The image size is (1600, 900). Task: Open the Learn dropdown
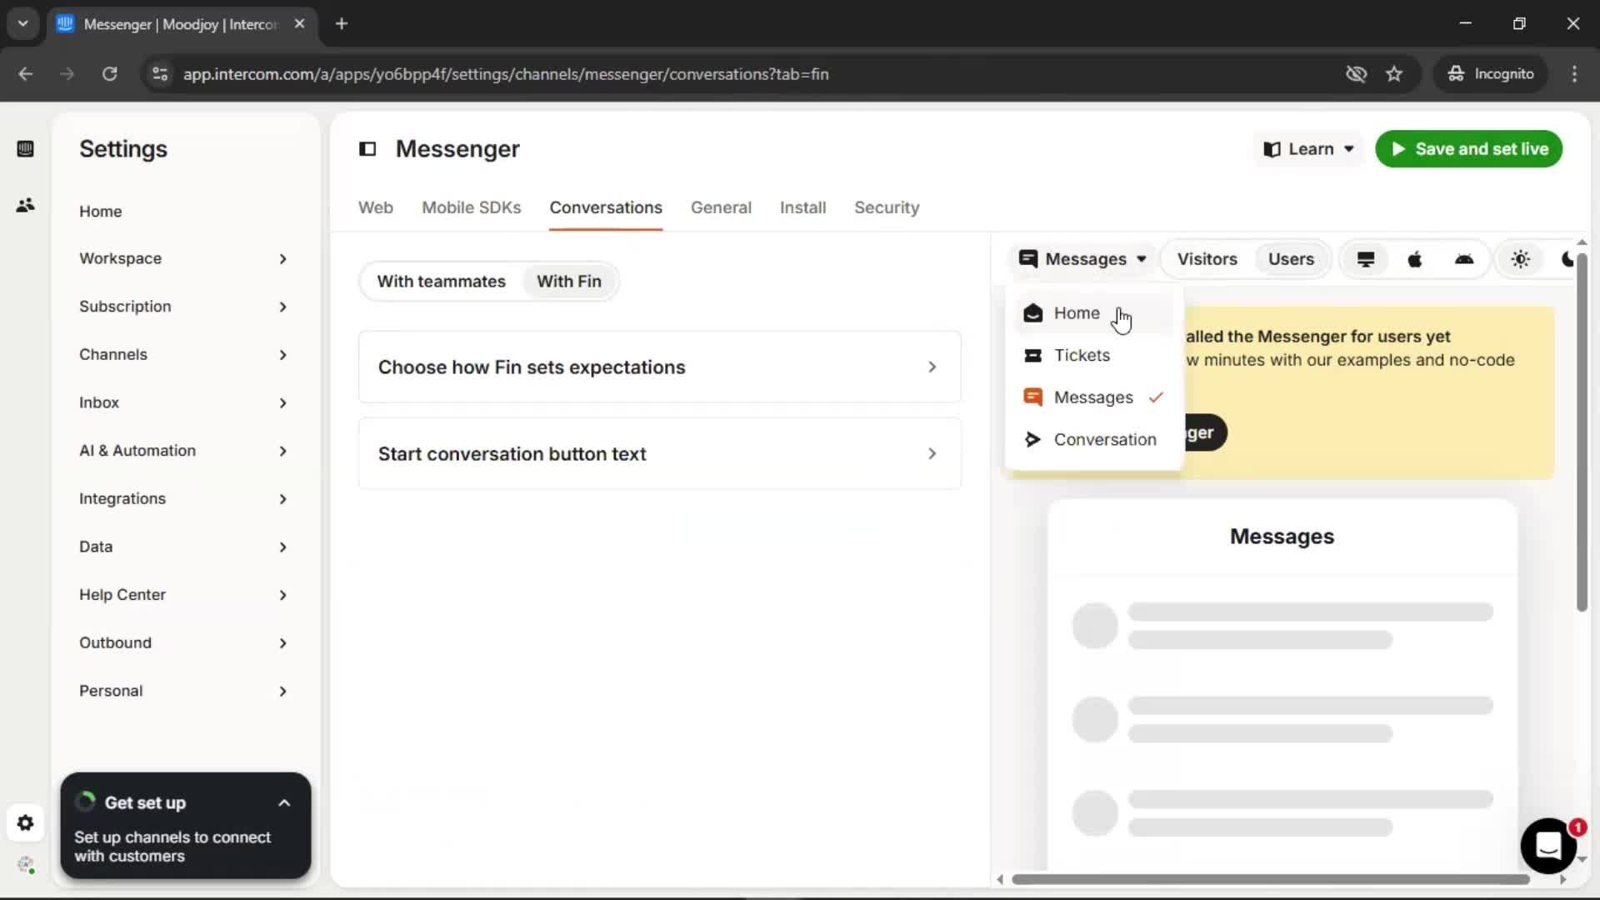1308,149
